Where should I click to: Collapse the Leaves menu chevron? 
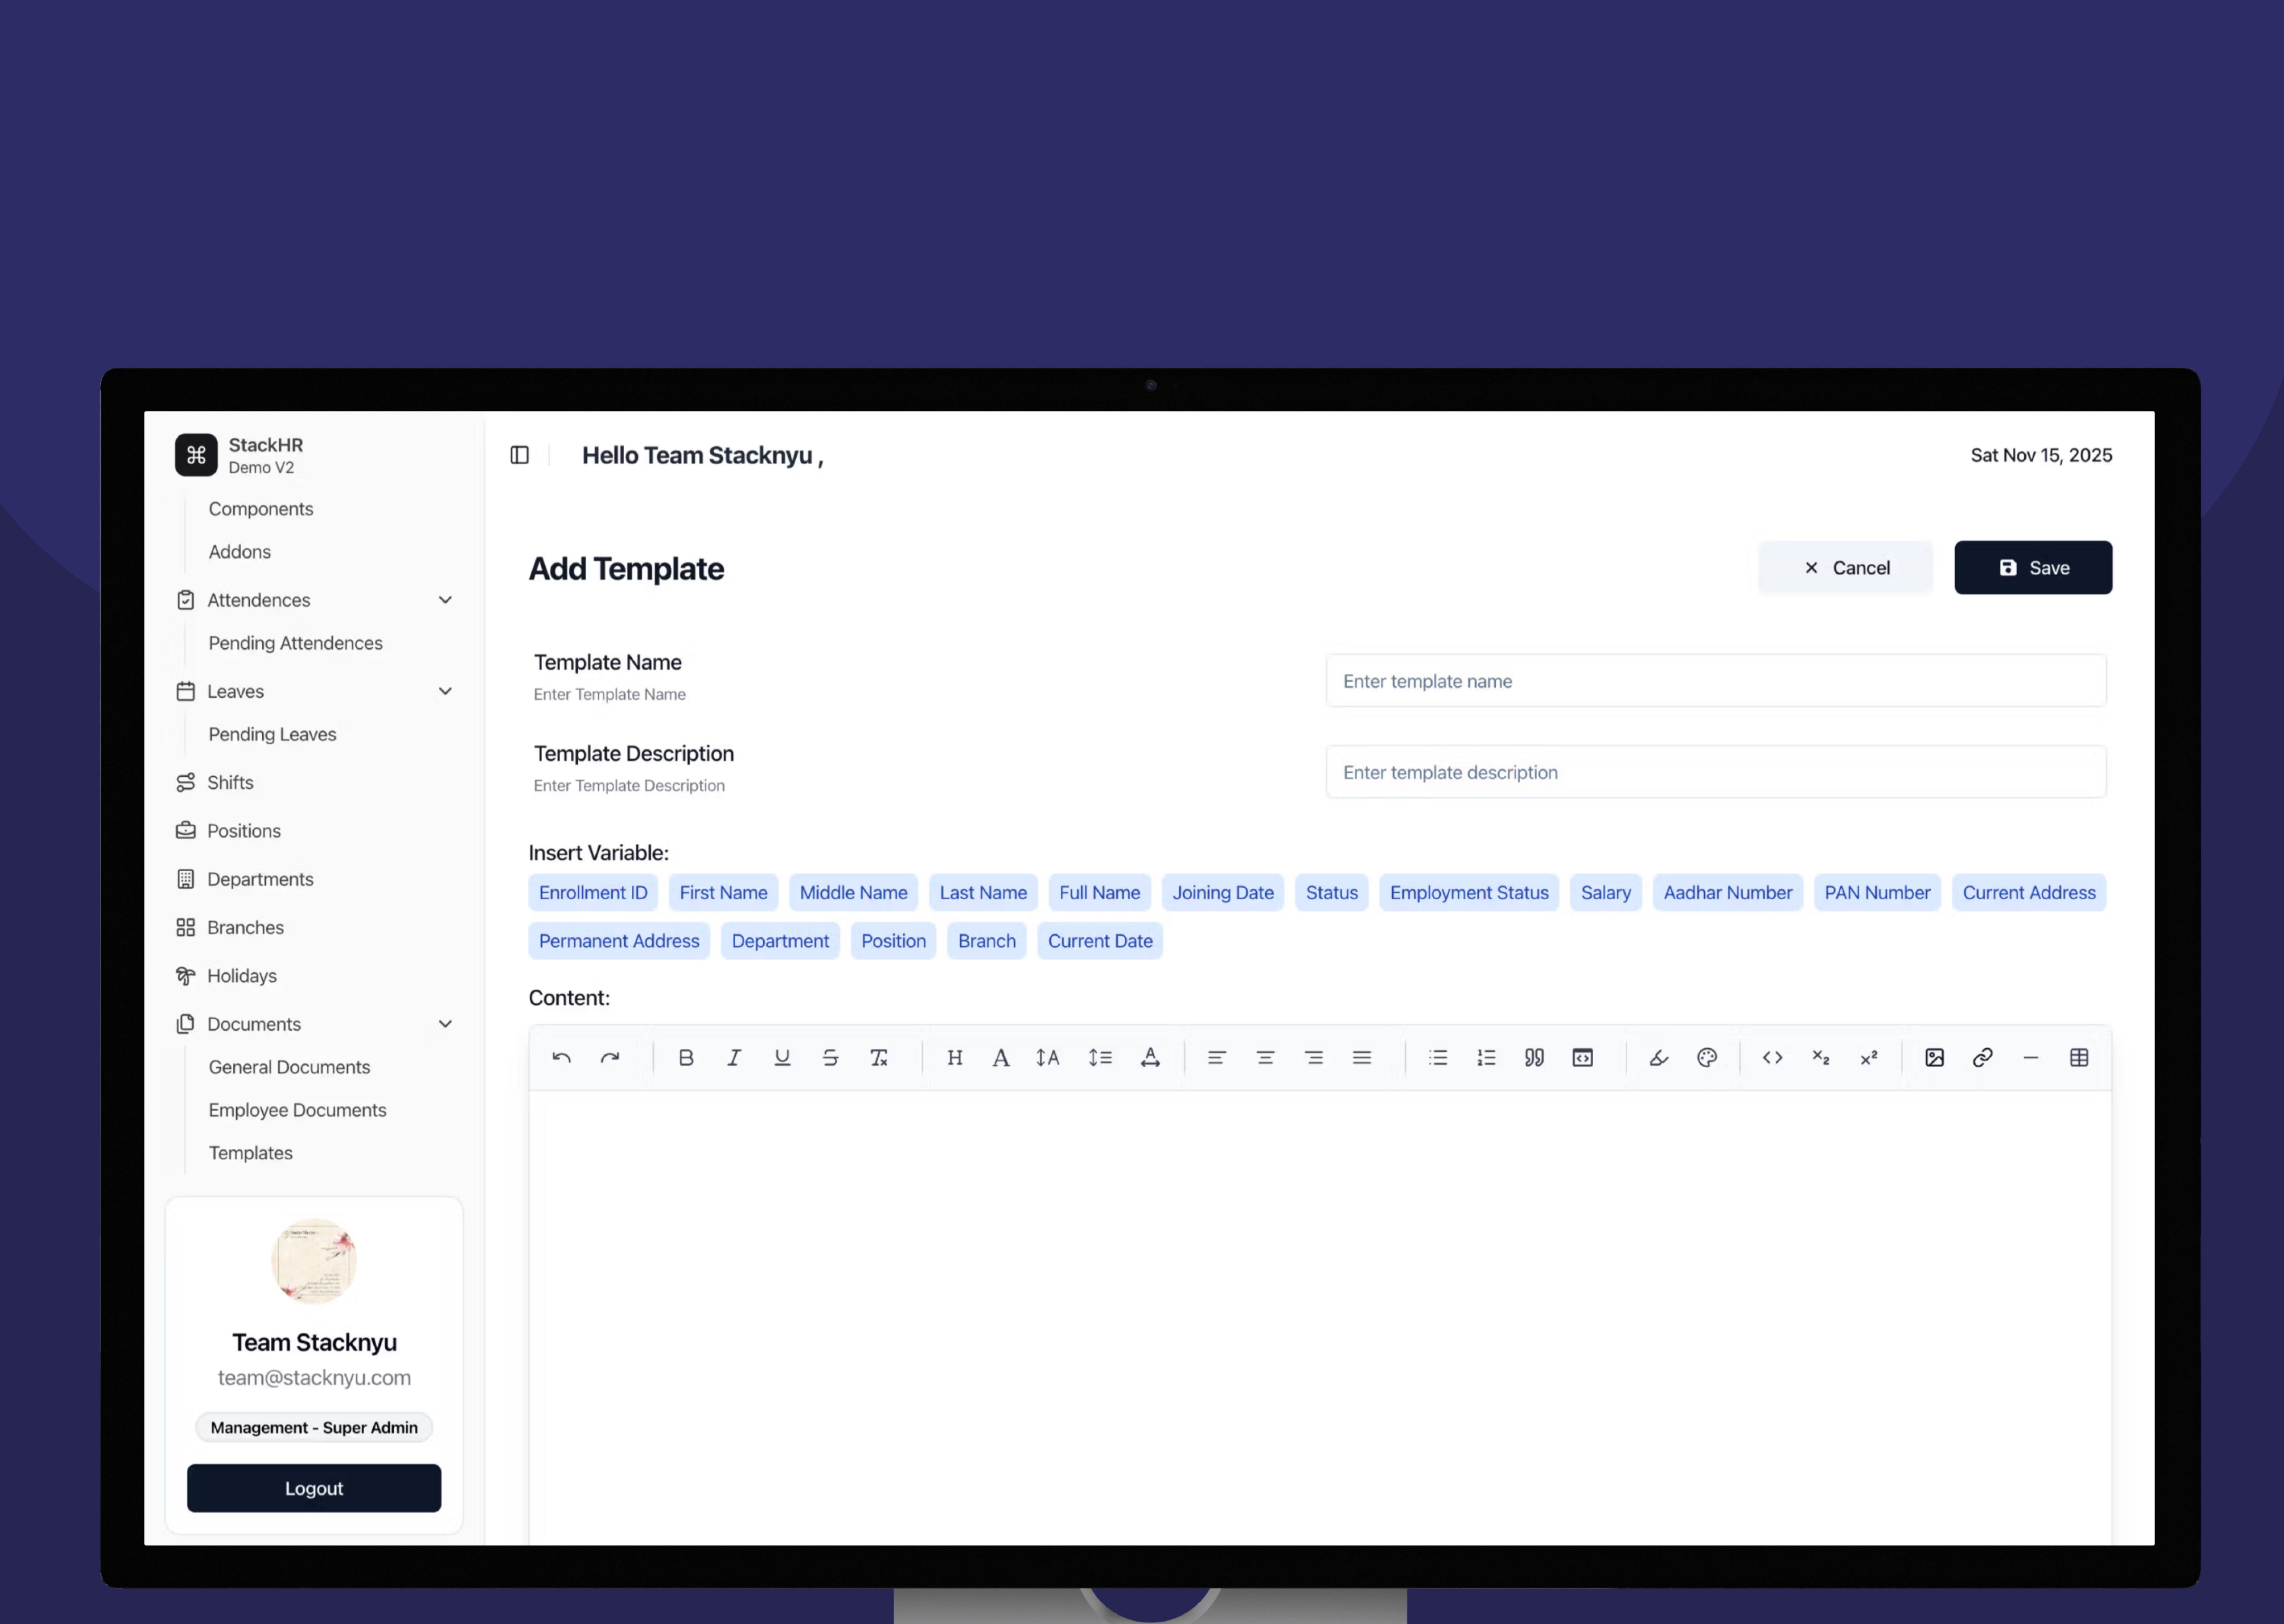445,691
